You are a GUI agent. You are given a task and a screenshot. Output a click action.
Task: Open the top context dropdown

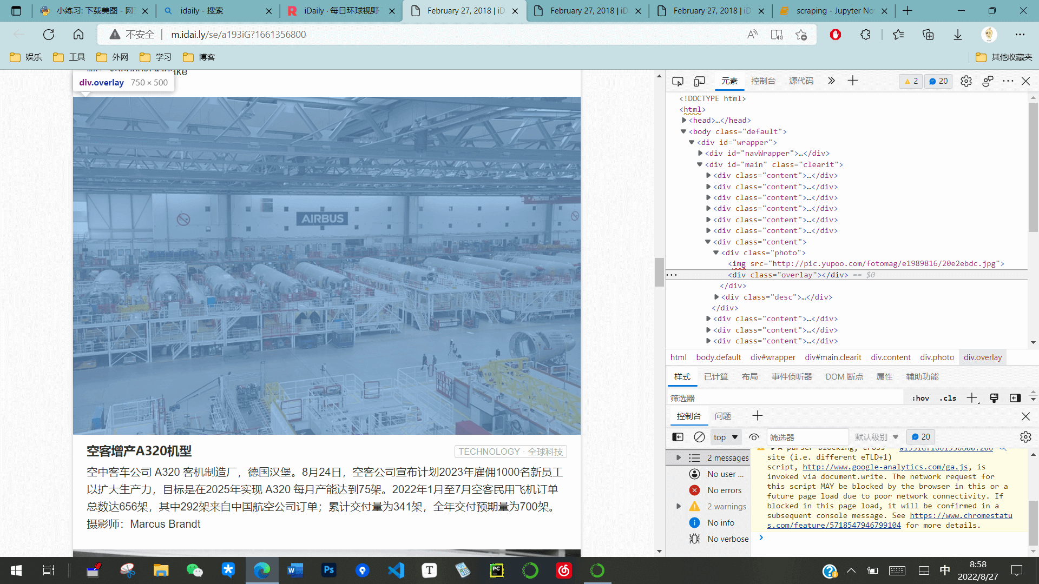point(726,437)
